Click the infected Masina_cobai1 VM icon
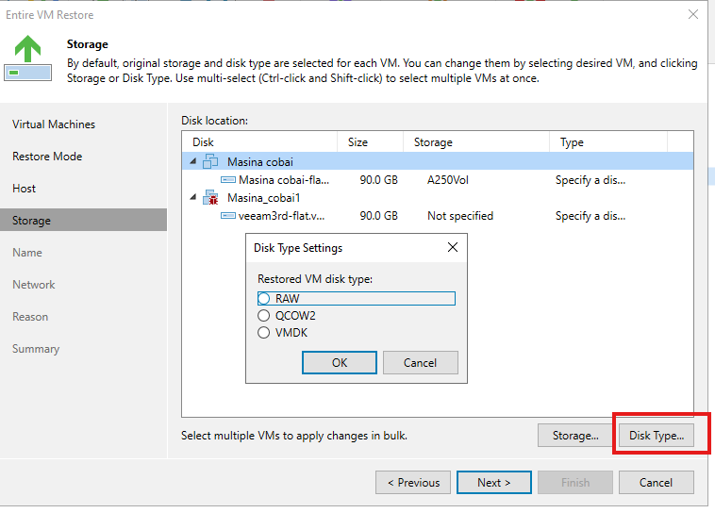 click(x=210, y=197)
